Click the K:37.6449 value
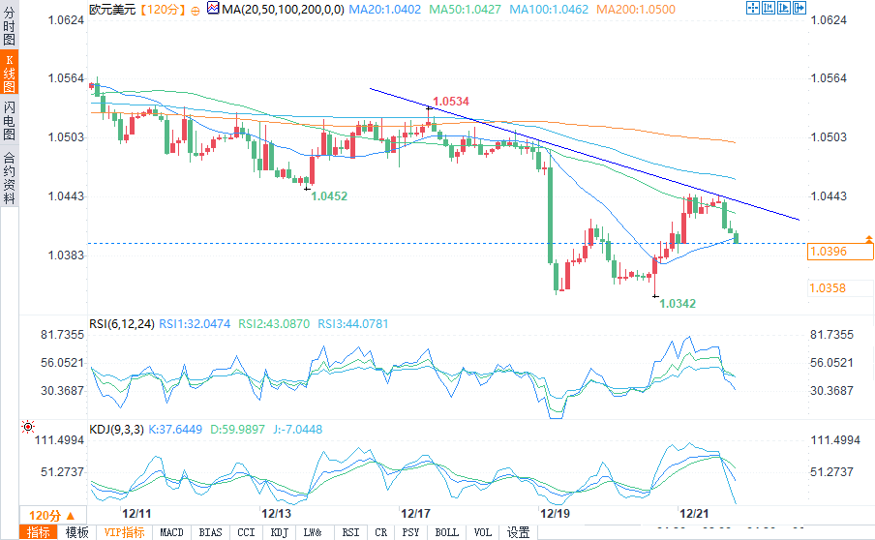Screen dimensions: 875x540 pos(175,430)
